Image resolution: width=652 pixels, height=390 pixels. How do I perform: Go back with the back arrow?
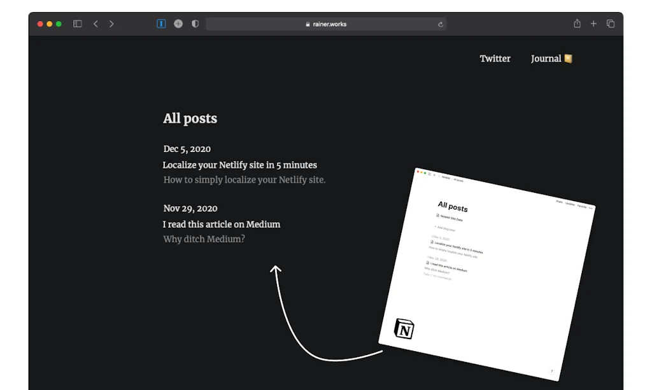click(96, 24)
